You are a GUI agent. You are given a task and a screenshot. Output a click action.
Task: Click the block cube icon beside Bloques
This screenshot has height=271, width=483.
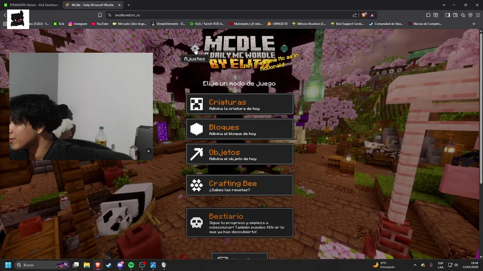click(x=197, y=129)
